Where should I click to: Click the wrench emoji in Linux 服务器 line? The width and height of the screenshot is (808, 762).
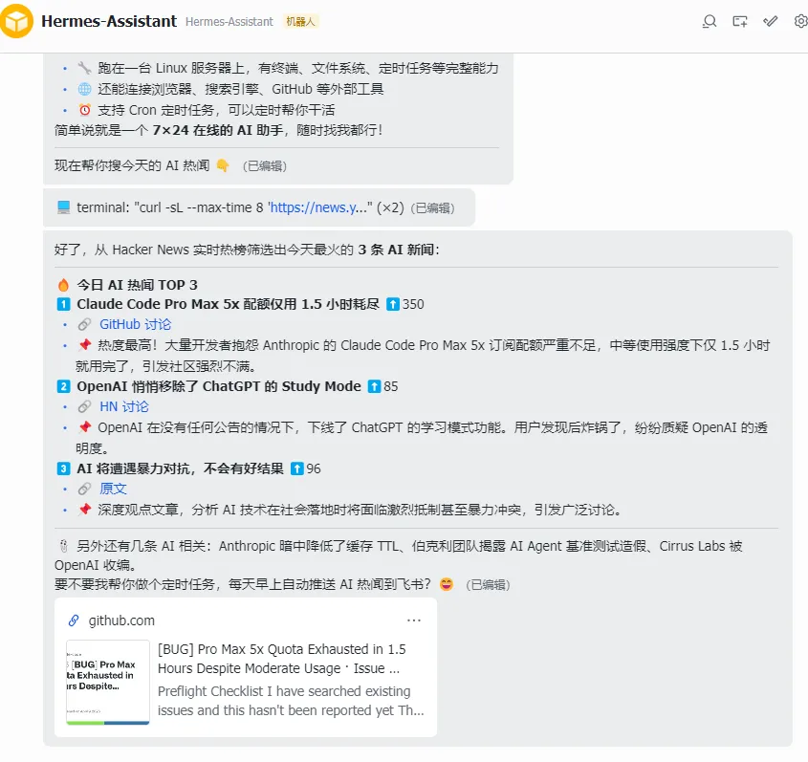84,68
